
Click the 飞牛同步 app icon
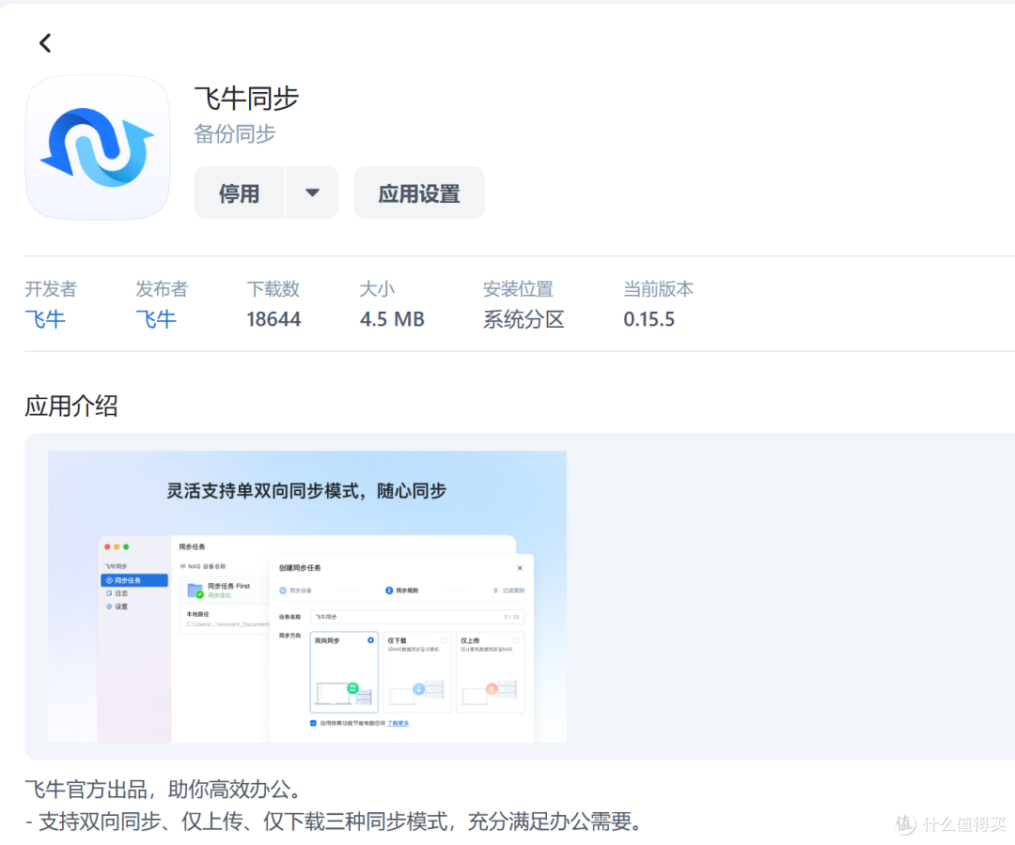coord(98,147)
